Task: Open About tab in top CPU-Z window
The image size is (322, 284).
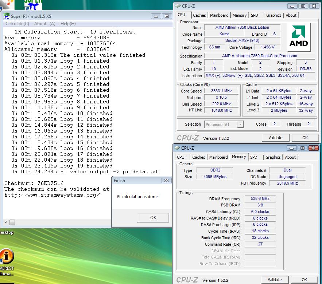Action: point(291,15)
